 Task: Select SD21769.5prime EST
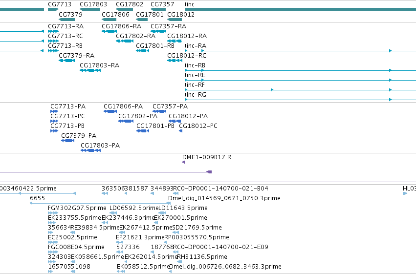197,228
